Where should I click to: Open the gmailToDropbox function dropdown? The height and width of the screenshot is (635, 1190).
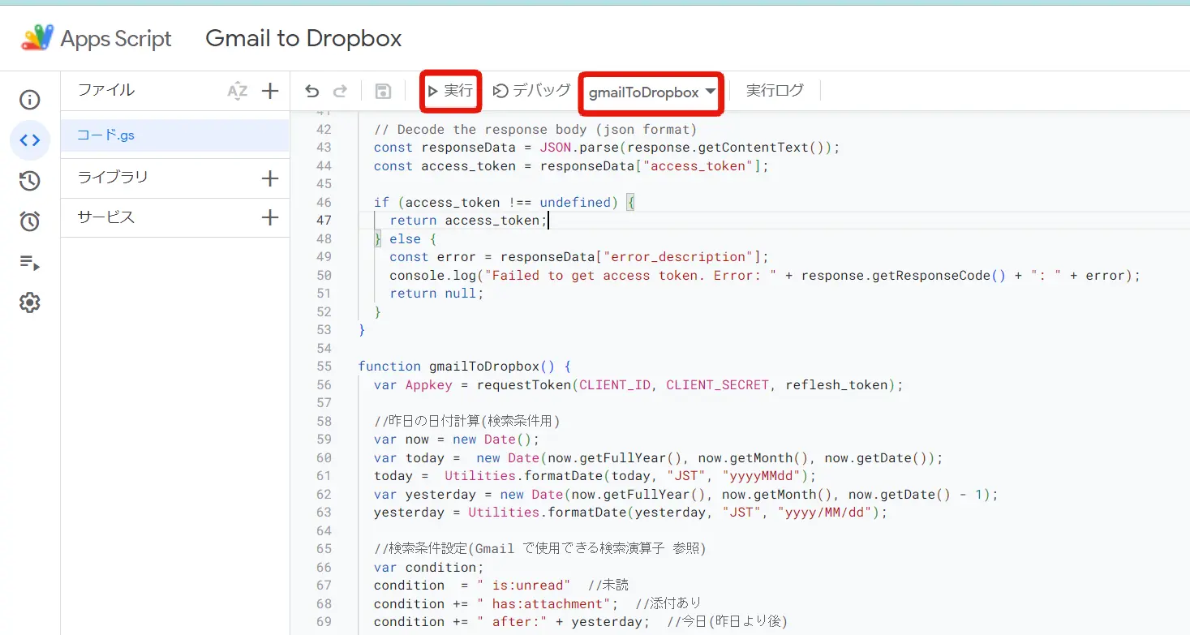pos(651,92)
